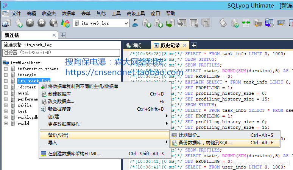Open the 工具 menu
This screenshot has height=170, width=293.
coord(116,14)
